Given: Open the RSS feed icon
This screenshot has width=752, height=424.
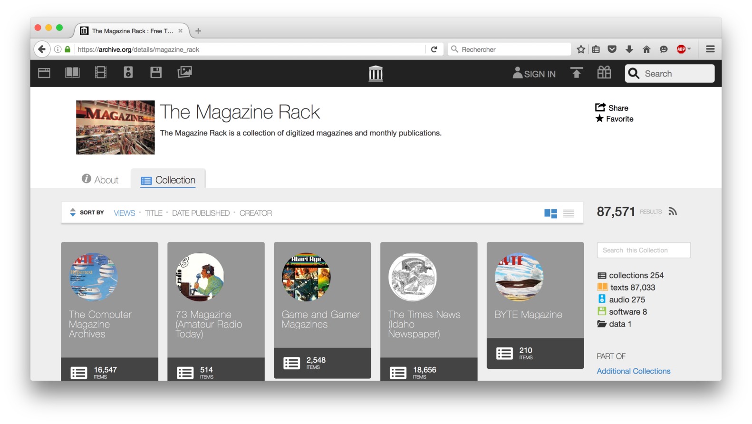Looking at the screenshot, I should click(673, 212).
